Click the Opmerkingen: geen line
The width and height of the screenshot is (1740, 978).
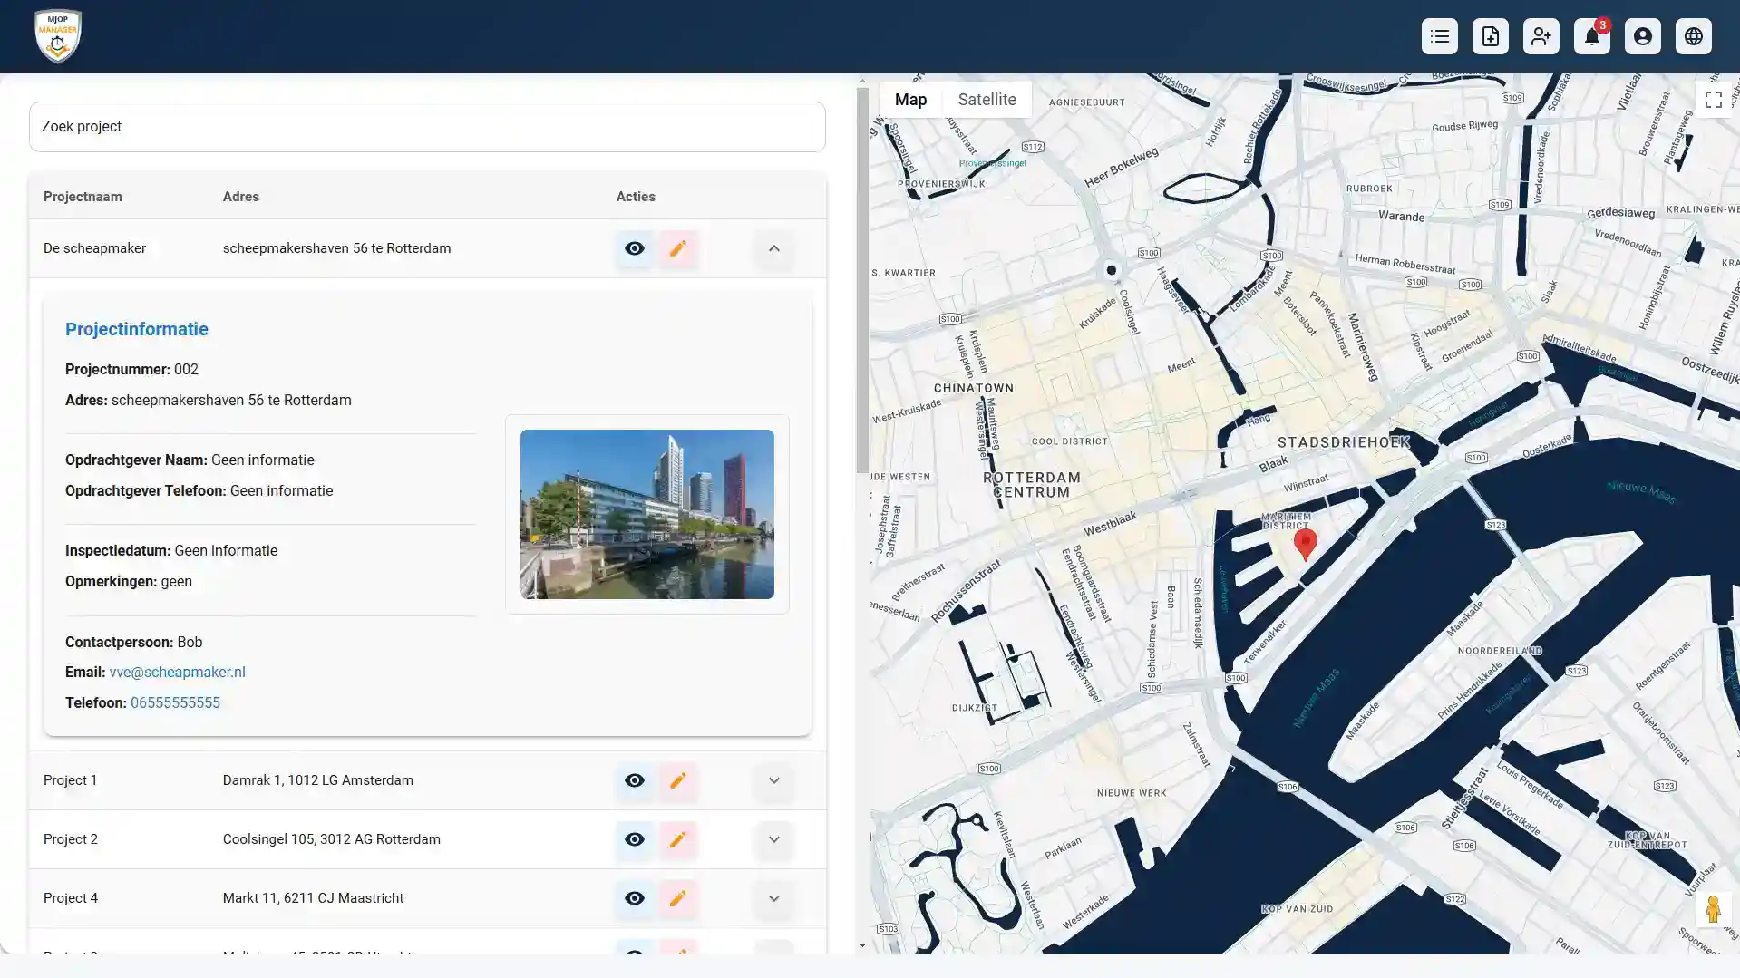pyautogui.click(x=129, y=582)
